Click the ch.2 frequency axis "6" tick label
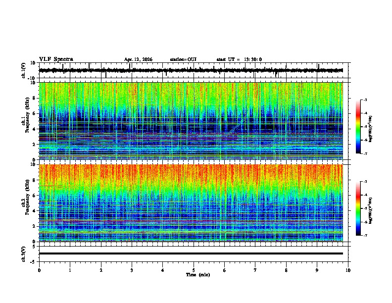 coord(35,196)
